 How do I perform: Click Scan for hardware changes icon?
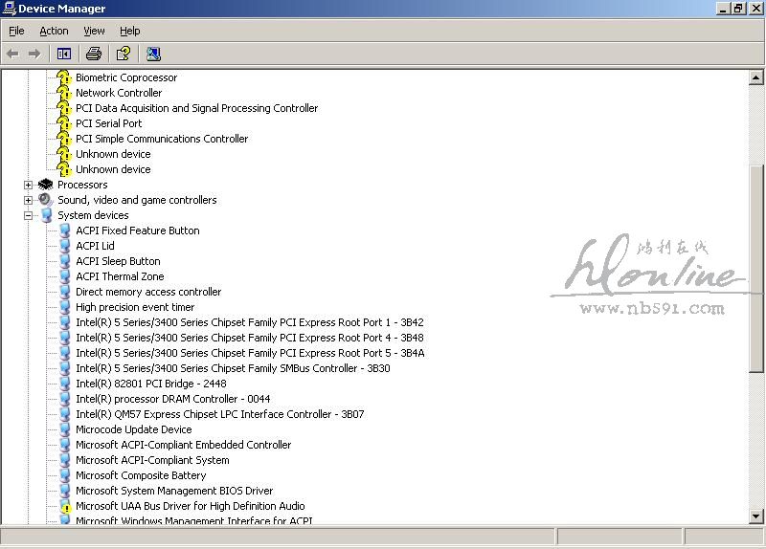tap(153, 54)
